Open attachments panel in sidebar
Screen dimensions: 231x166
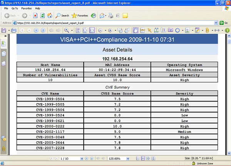(x=3, y=149)
